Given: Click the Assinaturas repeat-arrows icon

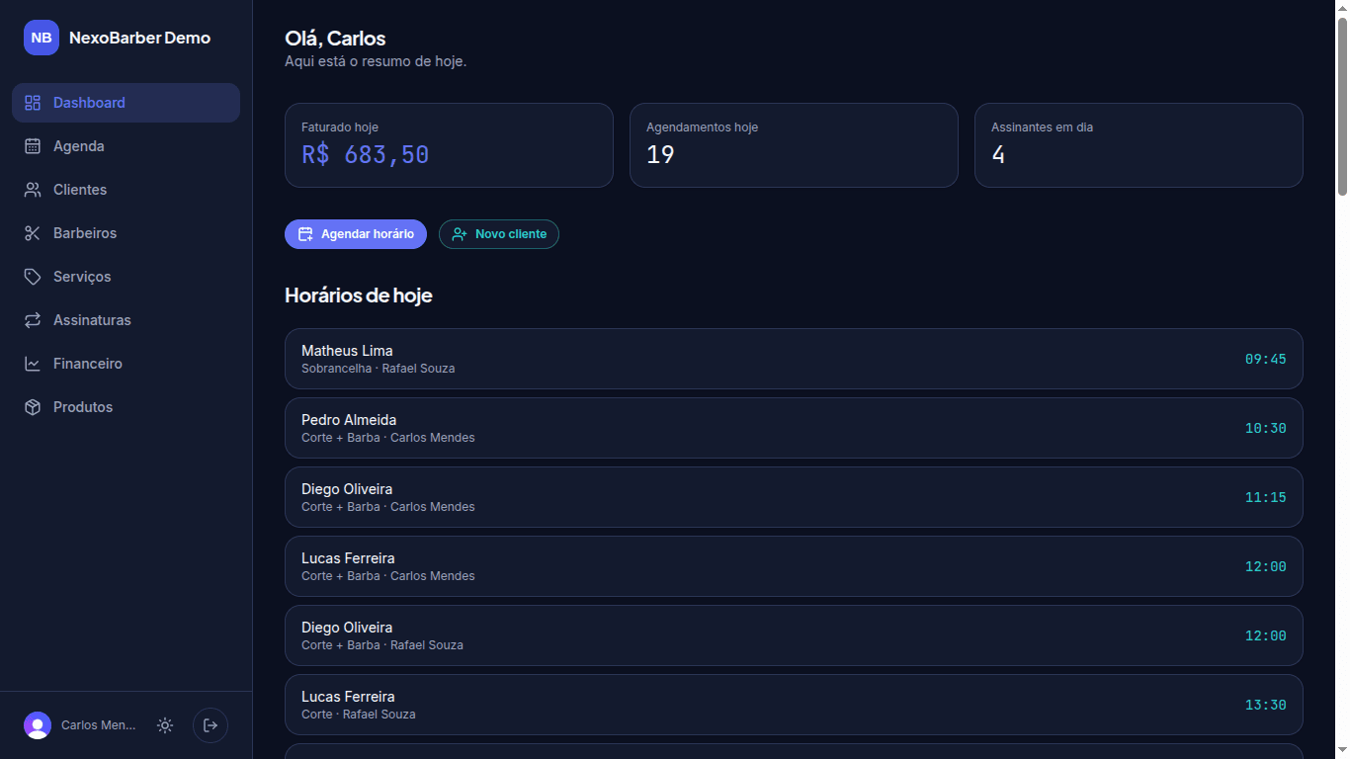Looking at the screenshot, I should coord(33,320).
